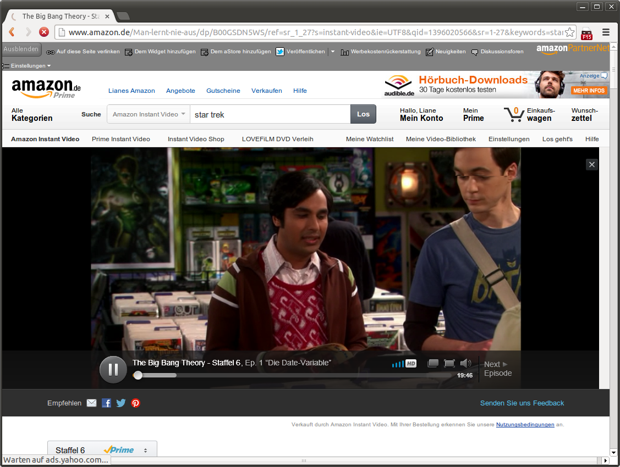Open the Einkaufswagen shopping cart
Viewport: 620px width, 467px height.
pos(529,114)
